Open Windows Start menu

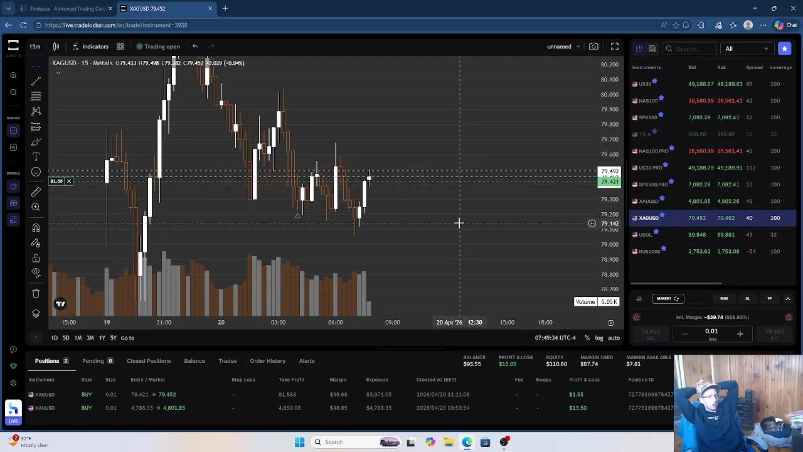(x=299, y=442)
